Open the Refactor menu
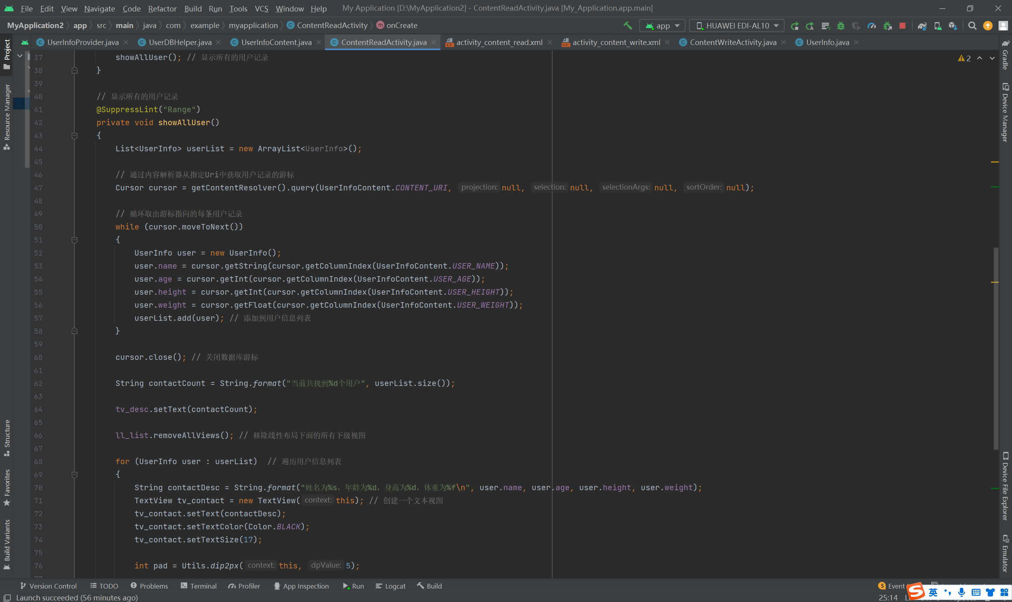The height and width of the screenshot is (602, 1012). (162, 9)
